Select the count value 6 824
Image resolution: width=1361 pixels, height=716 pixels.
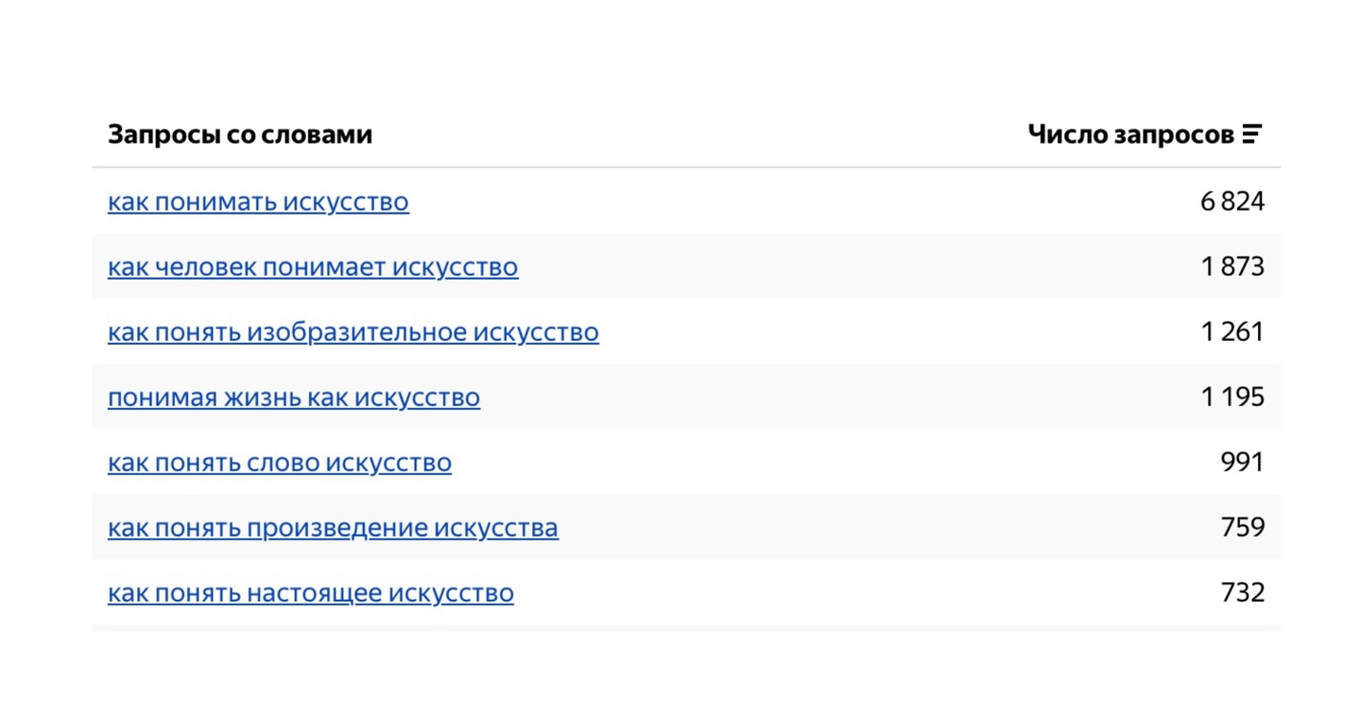(x=1232, y=201)
